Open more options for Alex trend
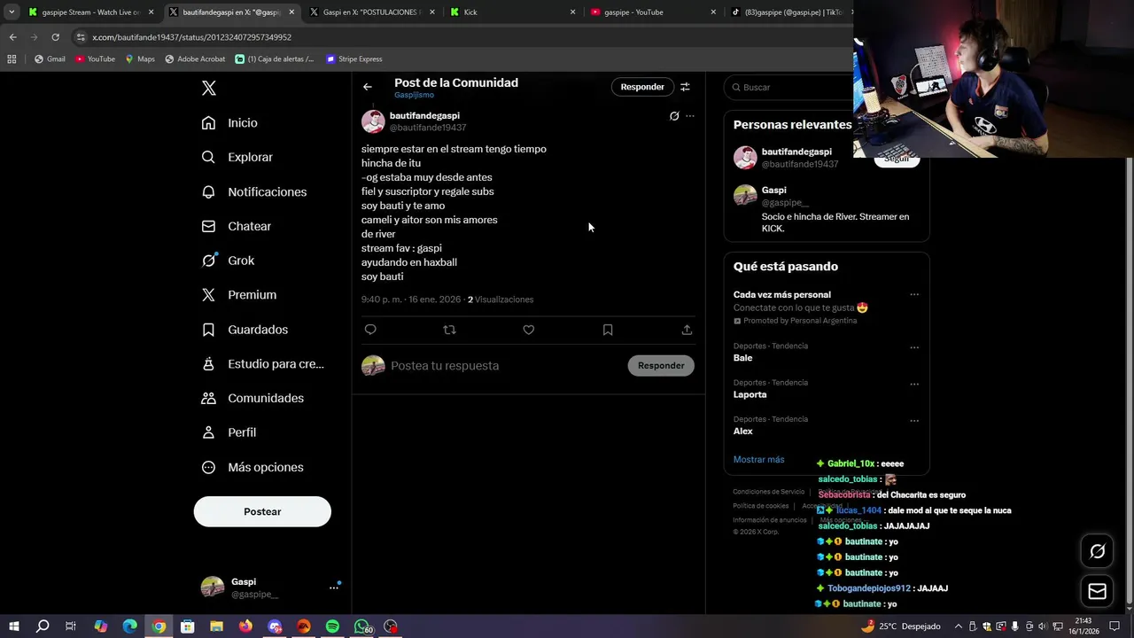1134x638 pixels. (x=914, y=421)
